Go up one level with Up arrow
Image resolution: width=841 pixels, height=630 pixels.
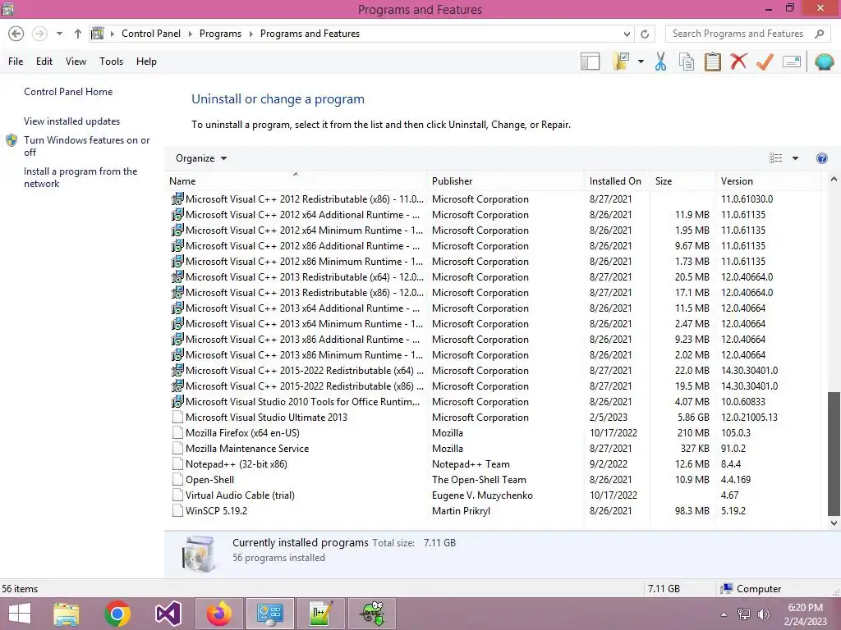pyautogui.click(x=78, y=34)
